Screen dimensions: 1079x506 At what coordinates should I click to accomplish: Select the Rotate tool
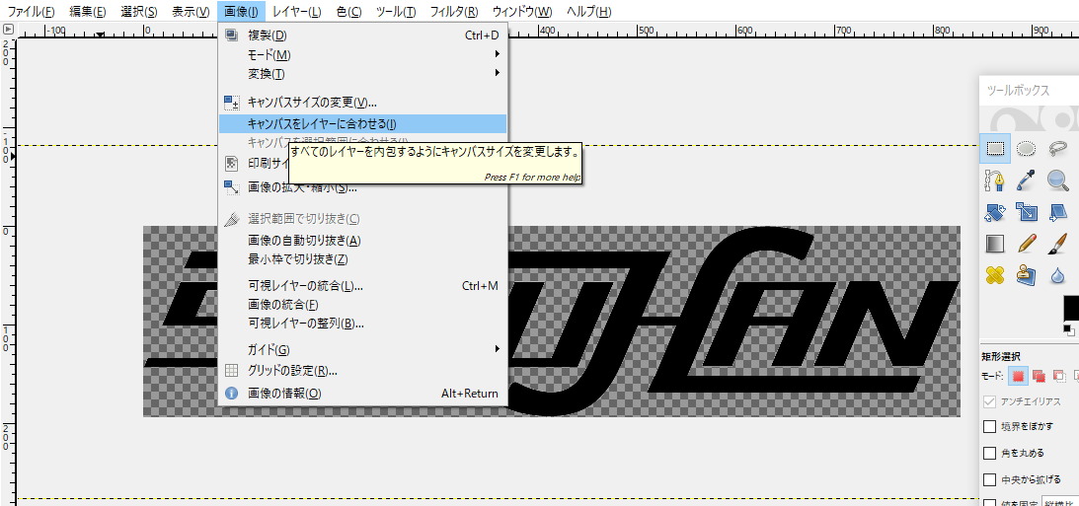[x=995, y=212]
